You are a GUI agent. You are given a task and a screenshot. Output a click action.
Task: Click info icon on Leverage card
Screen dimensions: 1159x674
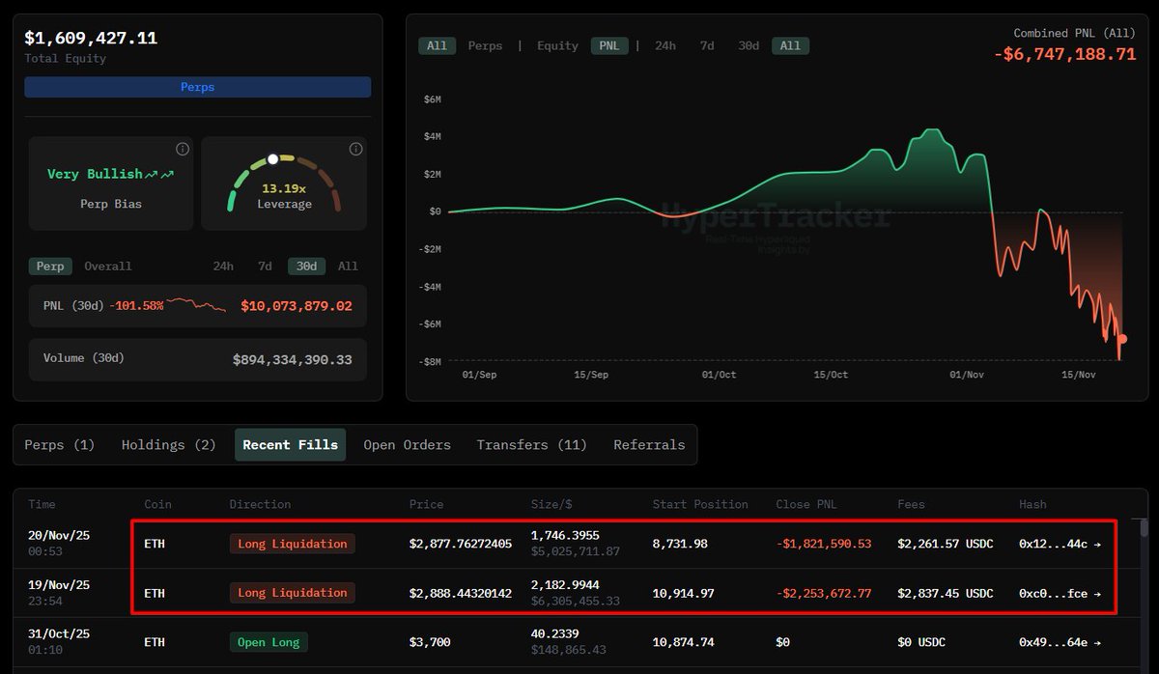355,149
